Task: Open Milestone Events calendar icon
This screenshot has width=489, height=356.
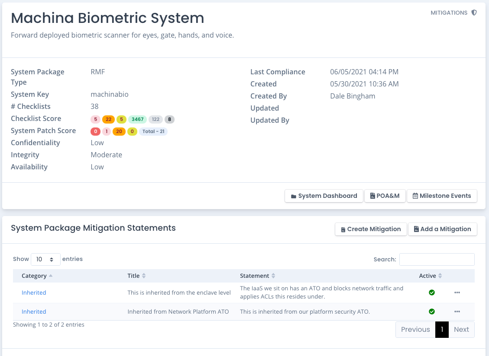Action: point(415,196)
